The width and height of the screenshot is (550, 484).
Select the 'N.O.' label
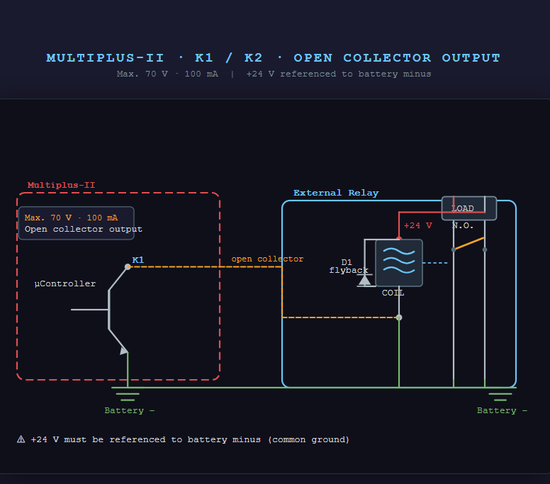point(463,225)
